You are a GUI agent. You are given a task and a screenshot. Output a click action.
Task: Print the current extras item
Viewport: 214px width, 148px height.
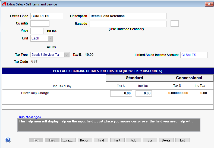click(117, 140)
